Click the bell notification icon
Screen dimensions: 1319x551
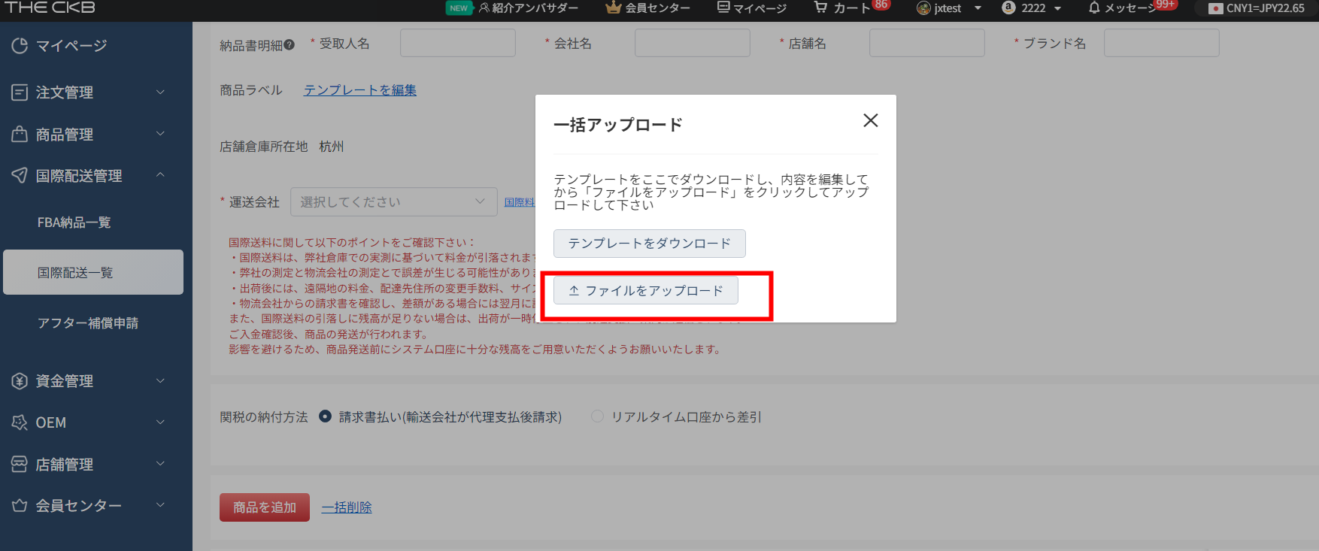point(1094,8)
